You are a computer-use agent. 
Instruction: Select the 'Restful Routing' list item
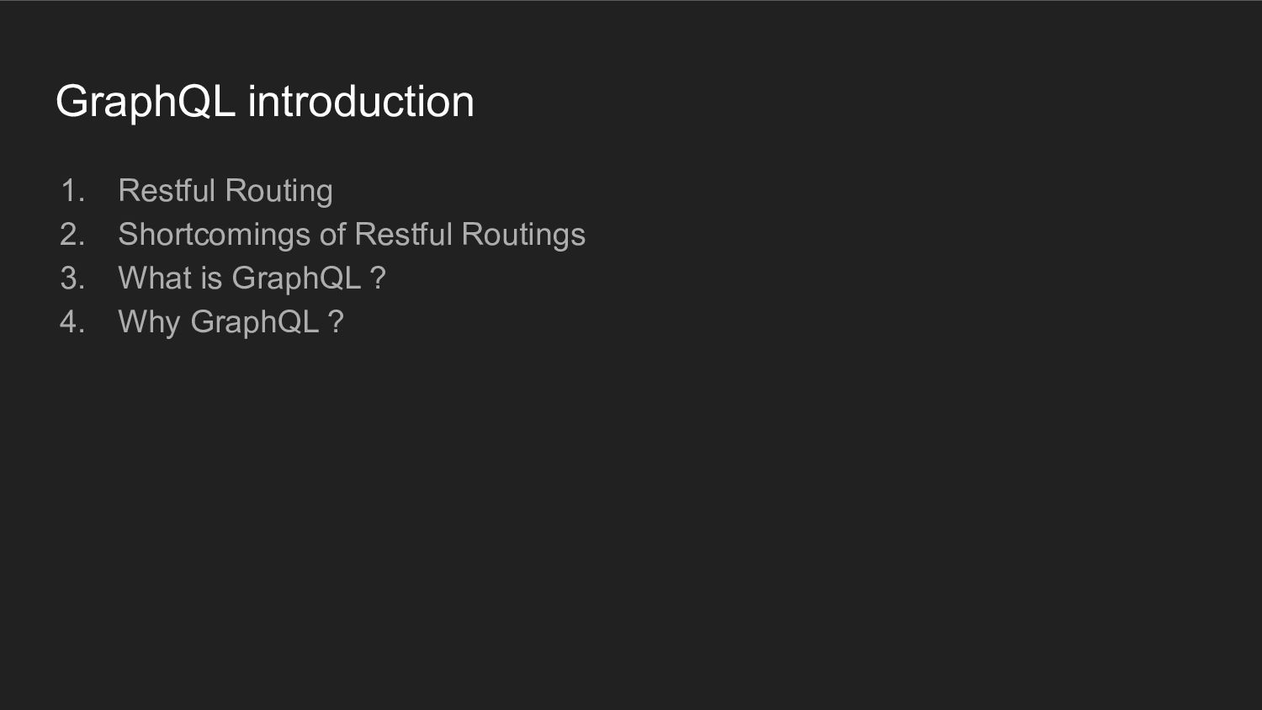225,191
